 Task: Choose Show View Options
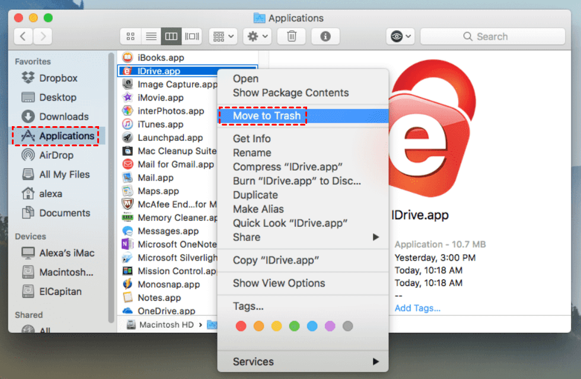tap(303, 283)
